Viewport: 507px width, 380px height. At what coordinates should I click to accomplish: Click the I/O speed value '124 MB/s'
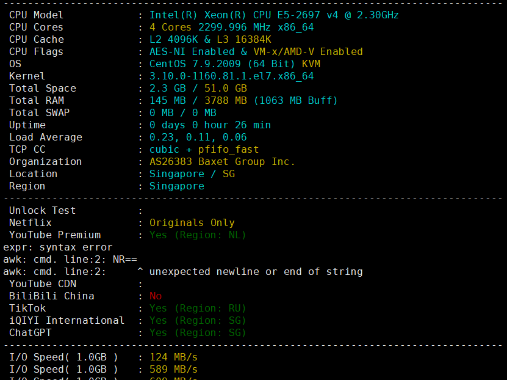(x=174, y=357)
